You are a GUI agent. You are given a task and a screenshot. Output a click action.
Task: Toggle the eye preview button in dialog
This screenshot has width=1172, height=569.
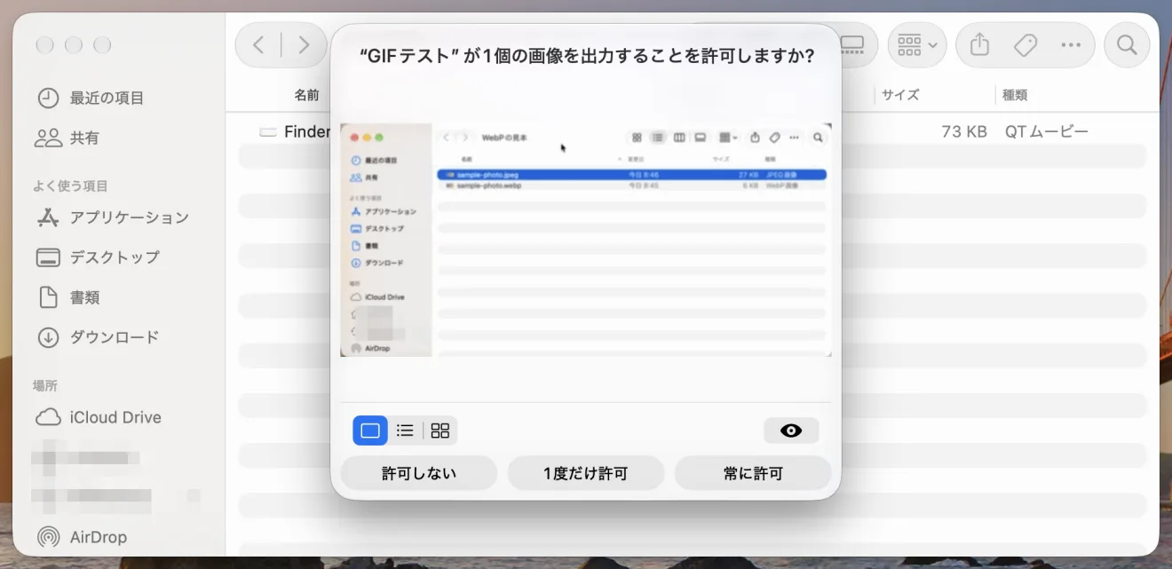[791, 431]
